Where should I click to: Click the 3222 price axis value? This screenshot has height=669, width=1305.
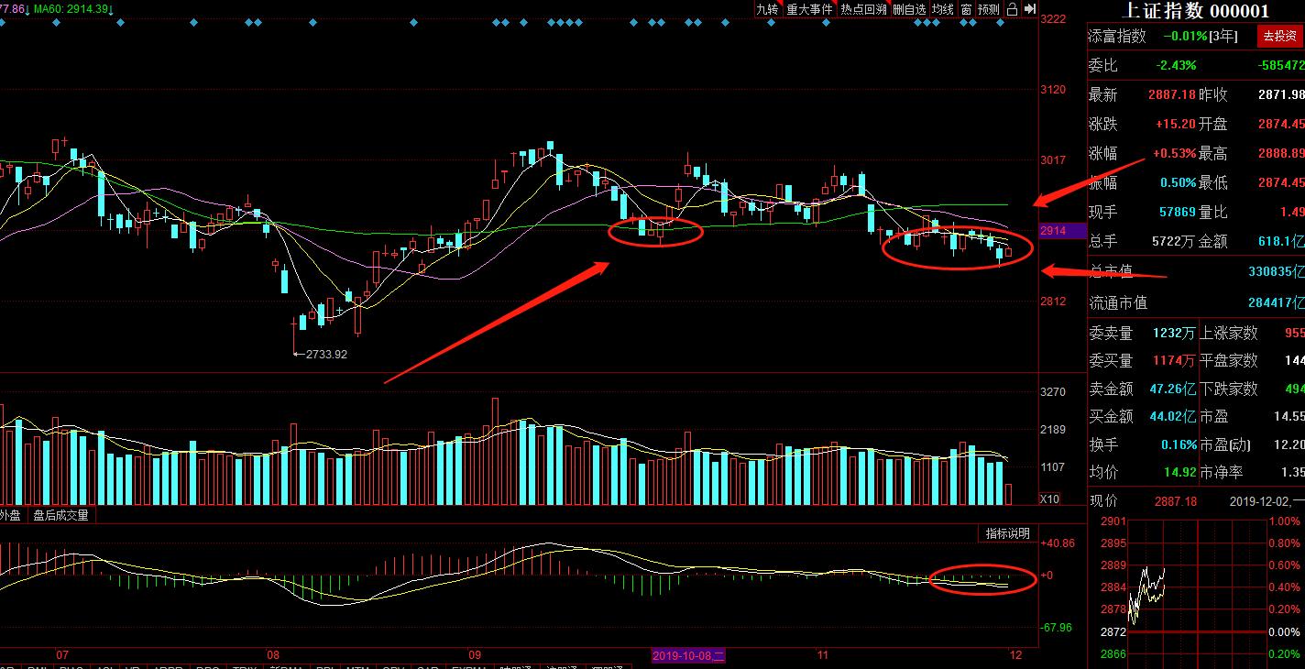tap(1054, 19)
